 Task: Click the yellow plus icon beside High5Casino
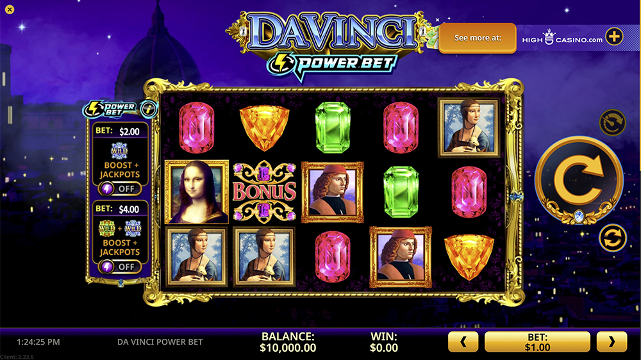coord(614,37)
